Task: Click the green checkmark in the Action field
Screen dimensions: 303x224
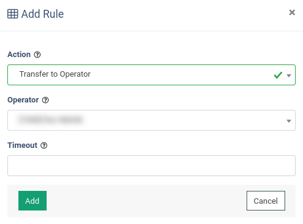Action: tap(278, 75)
